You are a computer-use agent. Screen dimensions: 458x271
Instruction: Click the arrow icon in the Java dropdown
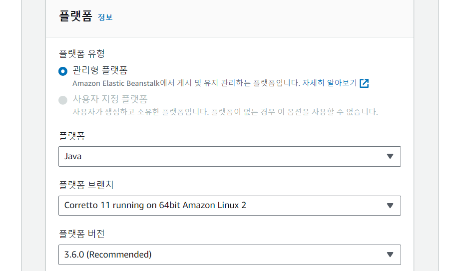coord(390,156)
